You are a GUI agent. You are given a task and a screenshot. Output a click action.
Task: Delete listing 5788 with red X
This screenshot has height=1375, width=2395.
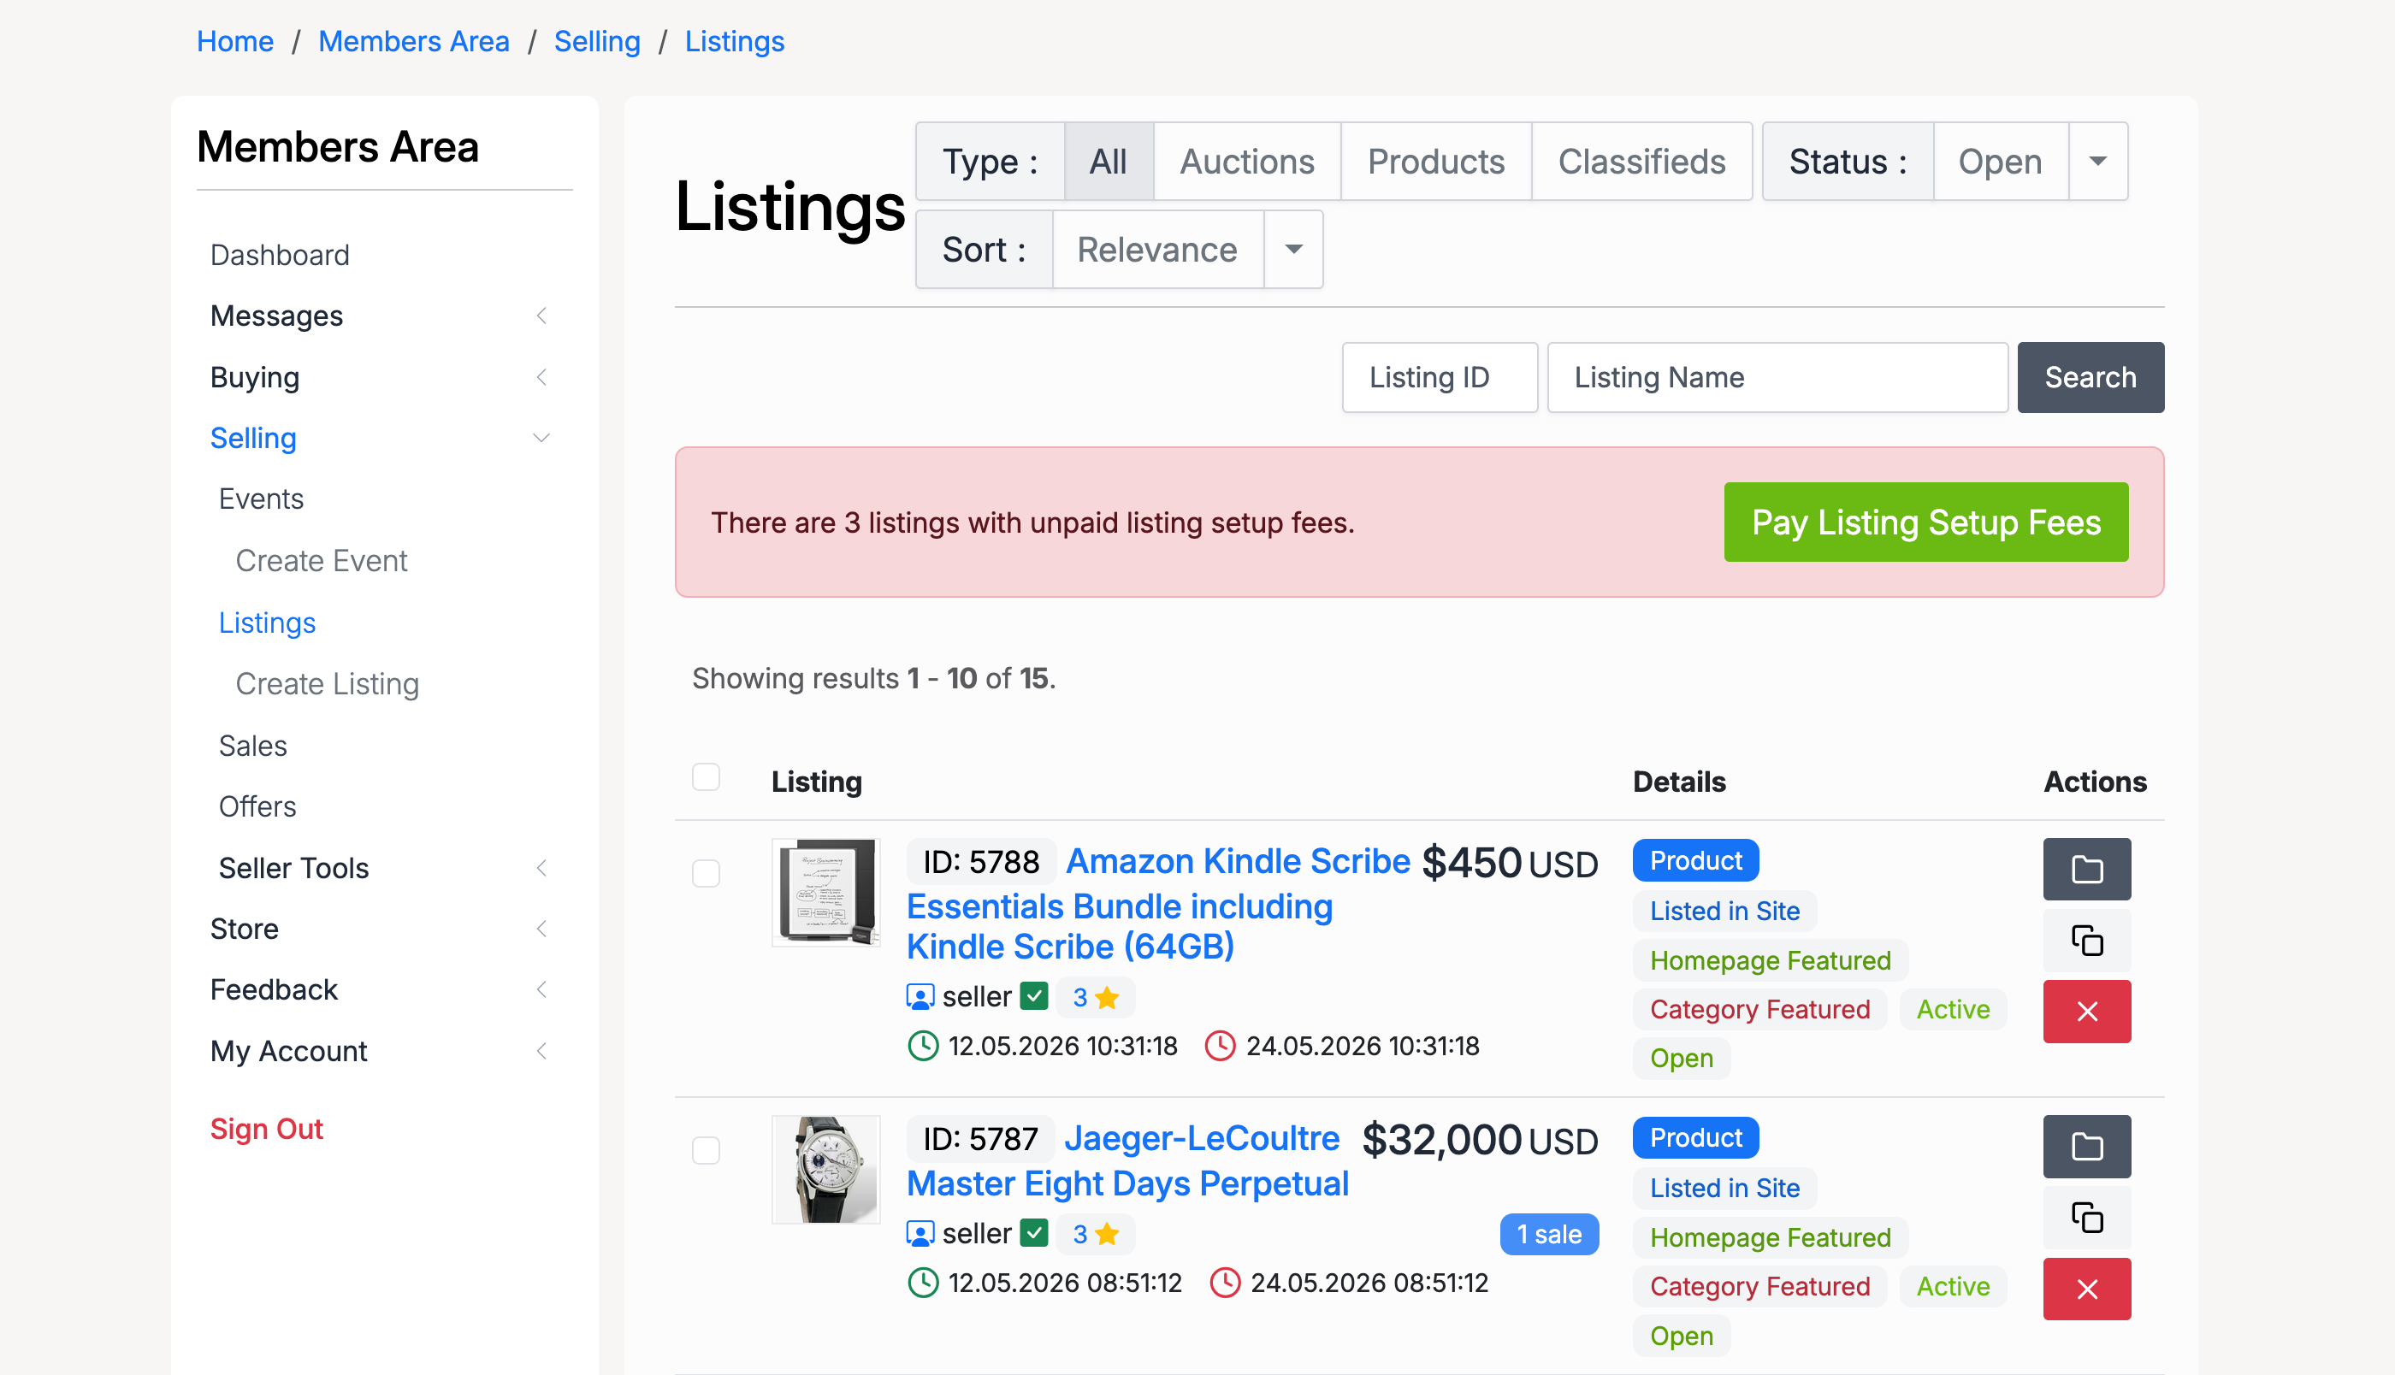pos(2086,1012)
